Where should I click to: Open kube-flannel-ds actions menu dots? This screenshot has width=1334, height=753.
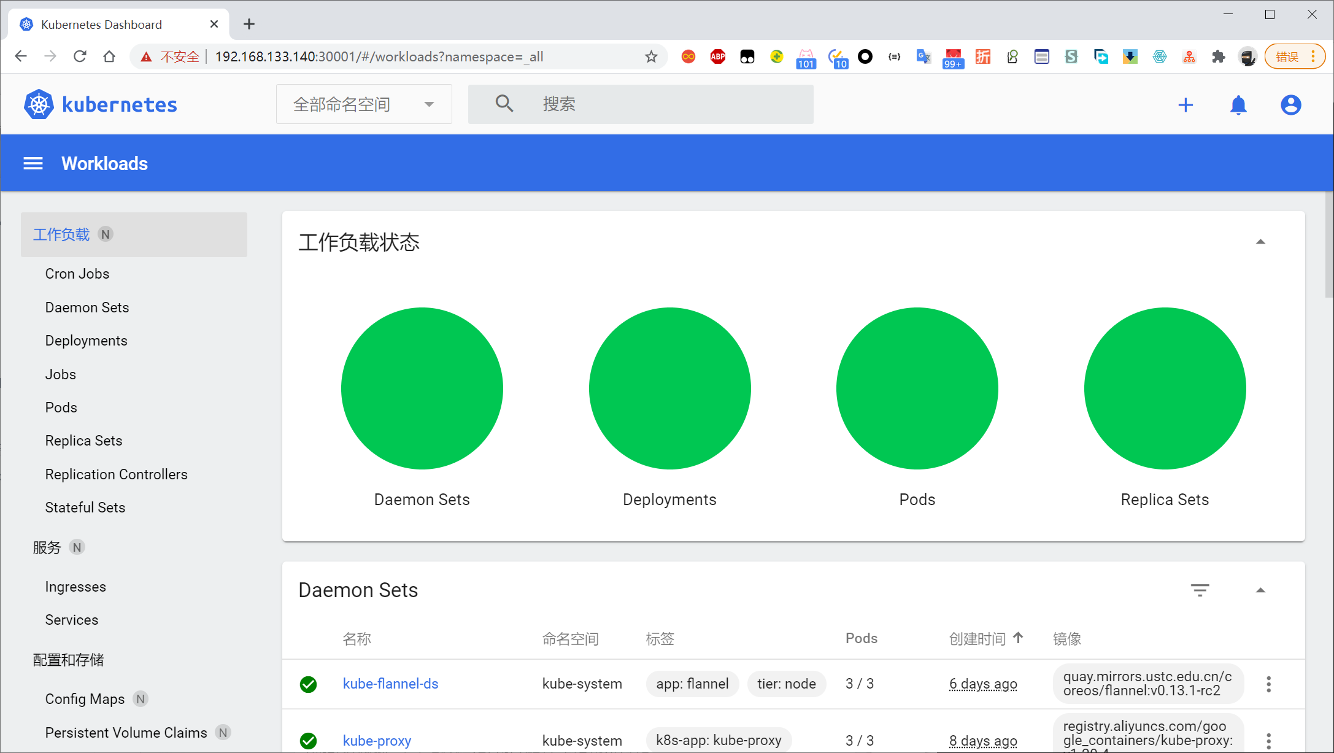(1268, 684)
